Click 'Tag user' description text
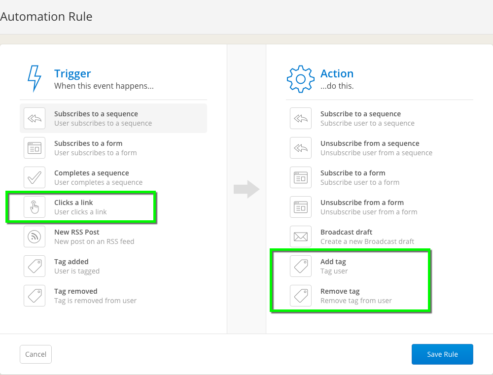Screen dimensions: 493x375 pyautogui.click(x=334, y=271)
